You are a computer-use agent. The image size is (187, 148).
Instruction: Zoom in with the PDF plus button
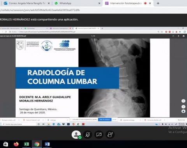click(x=183, y=107)
